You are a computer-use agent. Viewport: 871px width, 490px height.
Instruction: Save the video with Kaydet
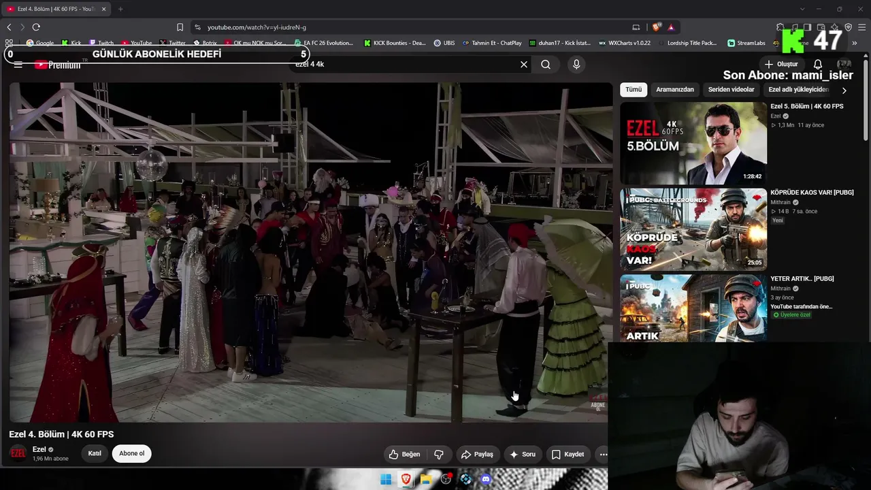point(568,454)
